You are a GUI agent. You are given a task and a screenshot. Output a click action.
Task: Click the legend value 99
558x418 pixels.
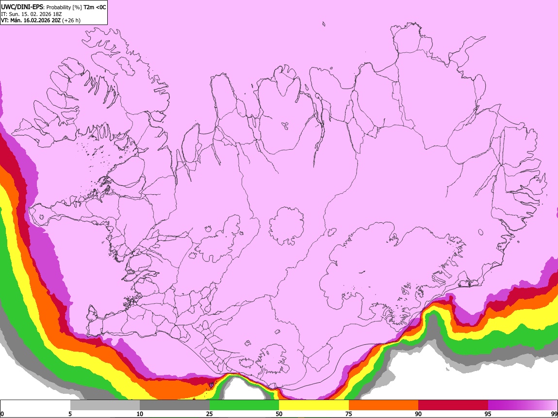tap(554, 414)
